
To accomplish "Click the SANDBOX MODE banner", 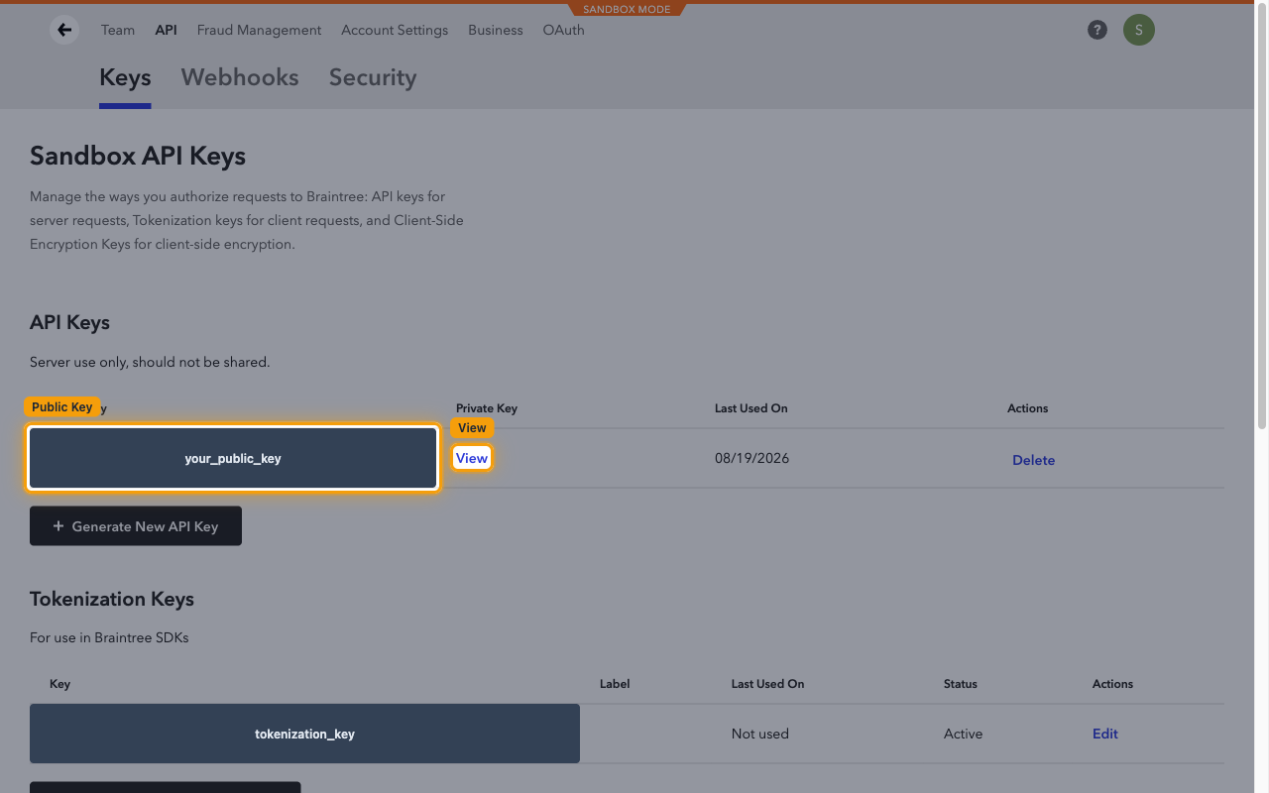I will tap(627, 9).
